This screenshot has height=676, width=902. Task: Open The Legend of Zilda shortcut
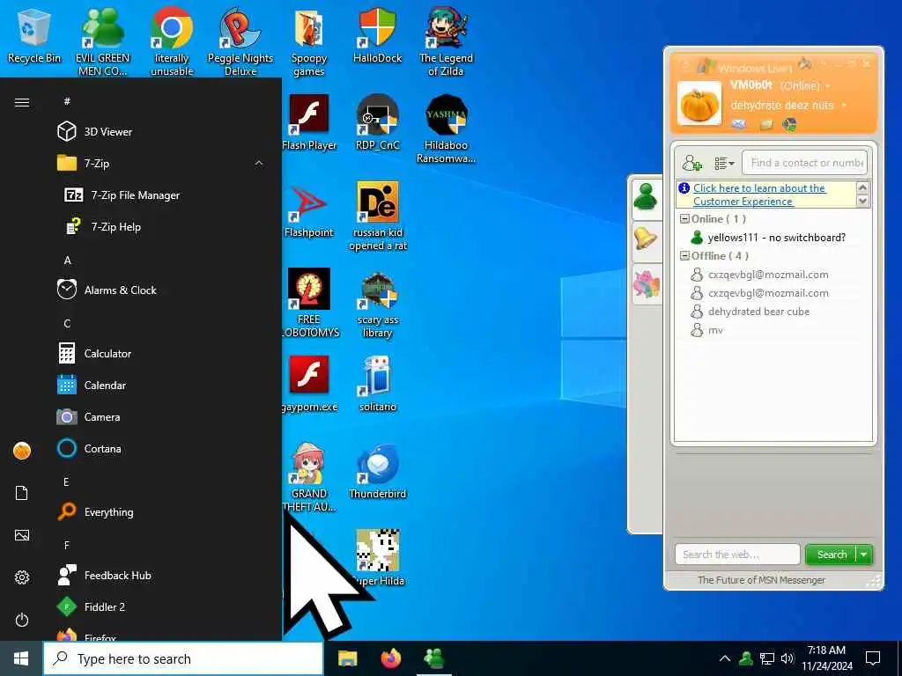[x=446, y=41]
